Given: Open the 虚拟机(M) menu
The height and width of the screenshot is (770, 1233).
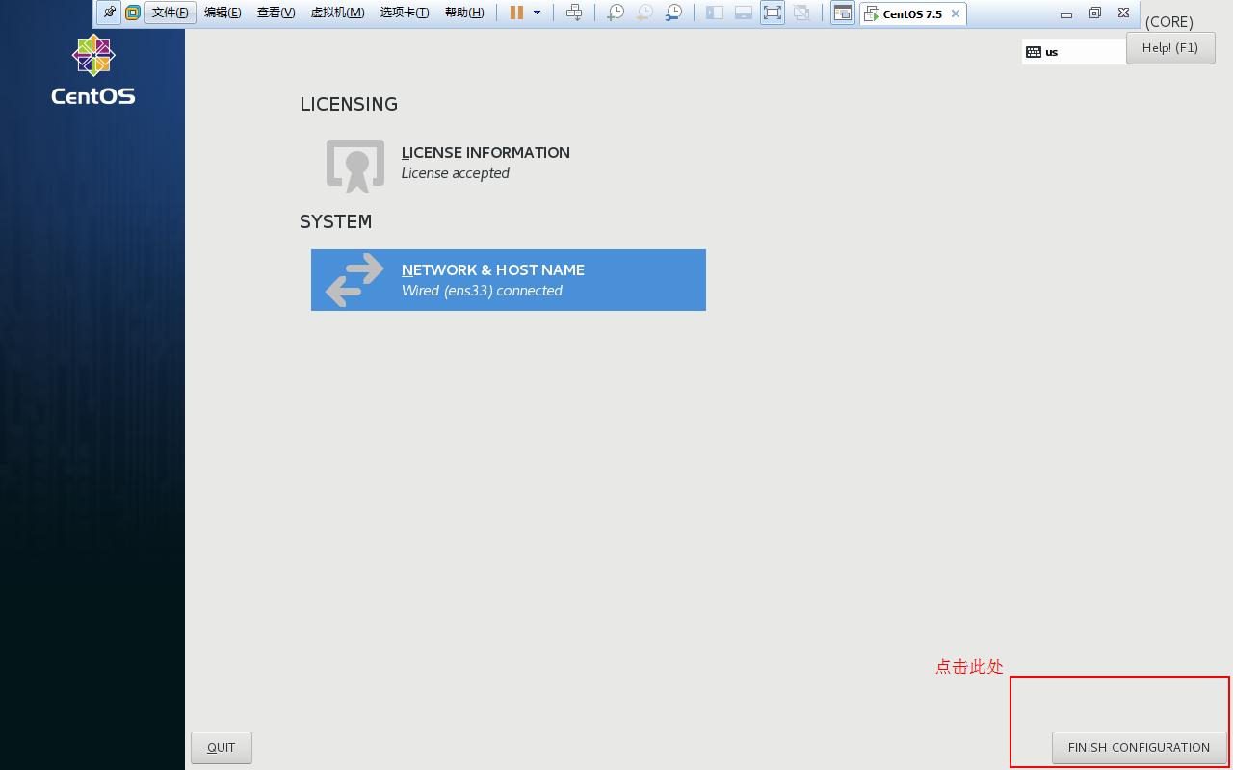Looking at the screenshot, I should (x=337, y=13).
